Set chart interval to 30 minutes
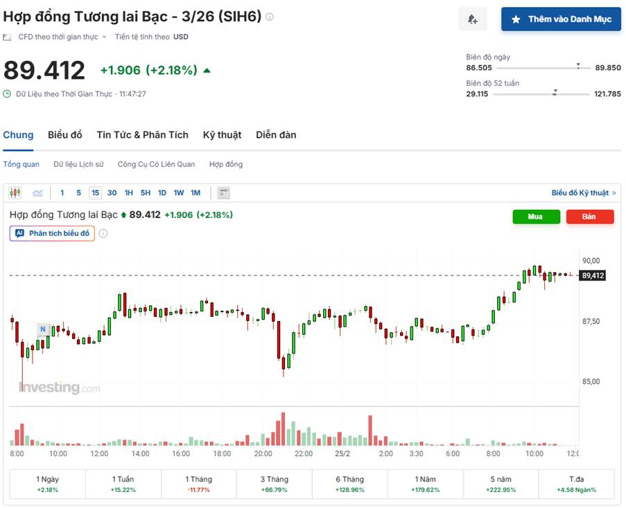 tap(112, 193)
